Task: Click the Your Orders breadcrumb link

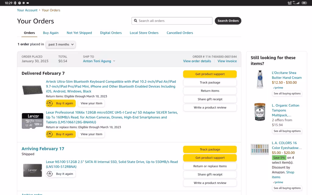Action: click(x=51, y=10)
